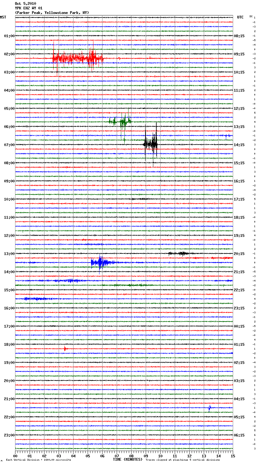Click the 07:00 MST time label
The image size is (257, 464).
pos(9,145)
